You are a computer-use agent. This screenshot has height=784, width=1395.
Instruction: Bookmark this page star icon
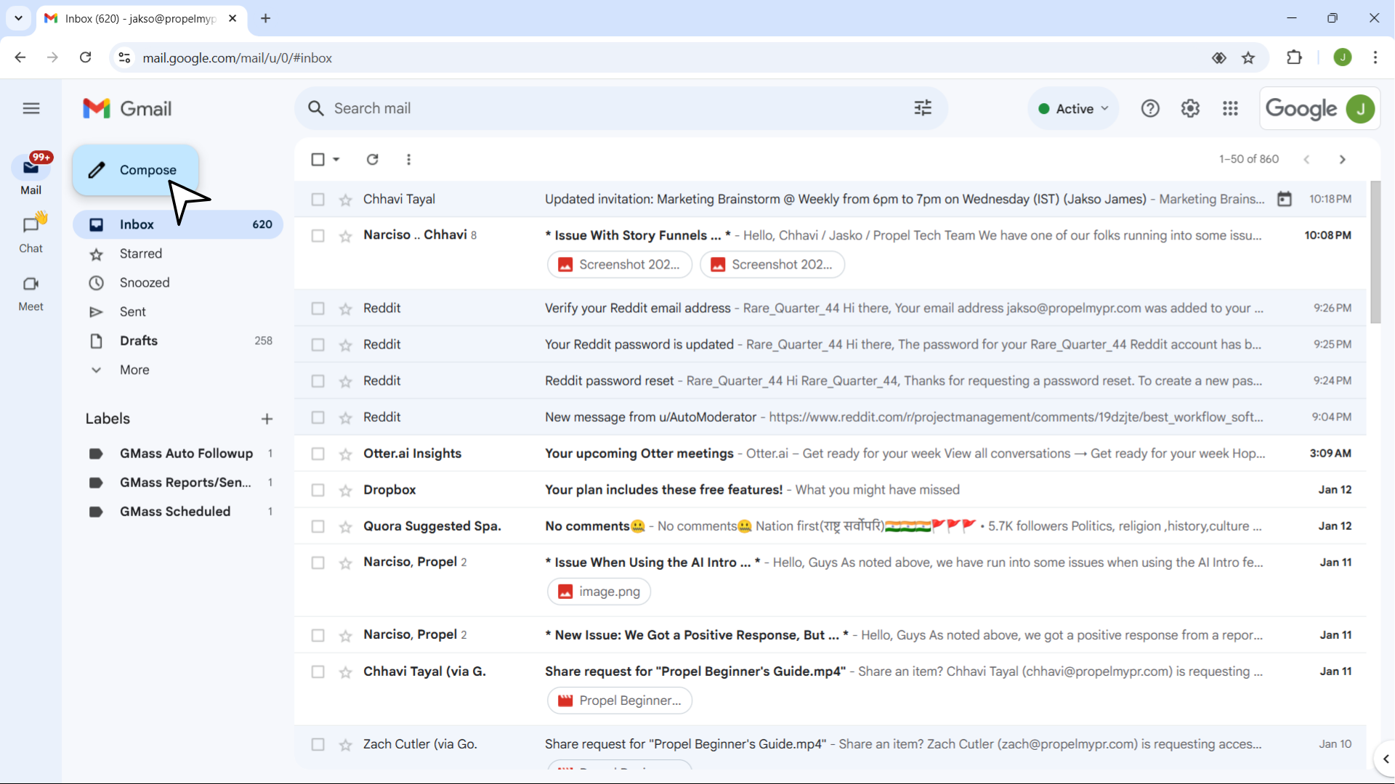tap(1248, 58)
